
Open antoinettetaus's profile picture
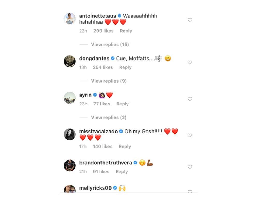coord(70,19)
